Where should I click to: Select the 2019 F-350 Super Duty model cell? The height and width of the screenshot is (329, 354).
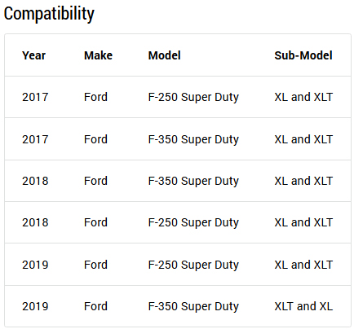(193, 306)
